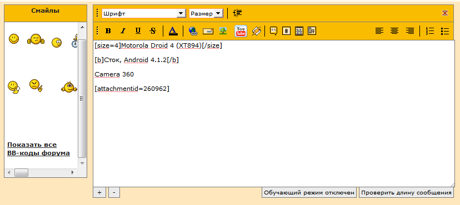Click the smiley panel horizontal scroll right arrow

[72, 173]
